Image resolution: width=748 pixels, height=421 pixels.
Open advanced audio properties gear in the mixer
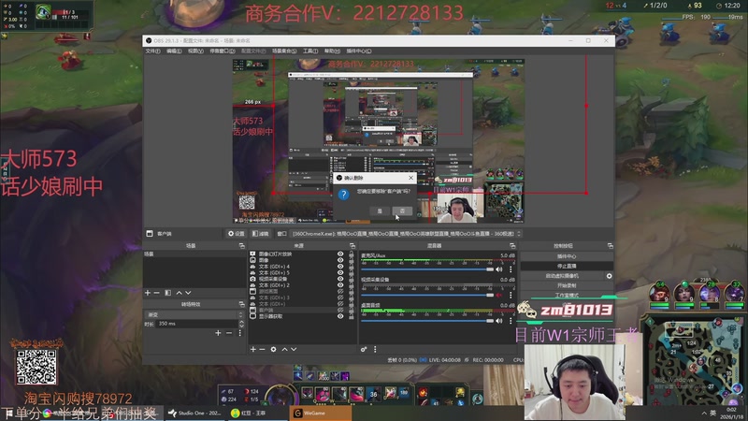click(x=364, y=349)
